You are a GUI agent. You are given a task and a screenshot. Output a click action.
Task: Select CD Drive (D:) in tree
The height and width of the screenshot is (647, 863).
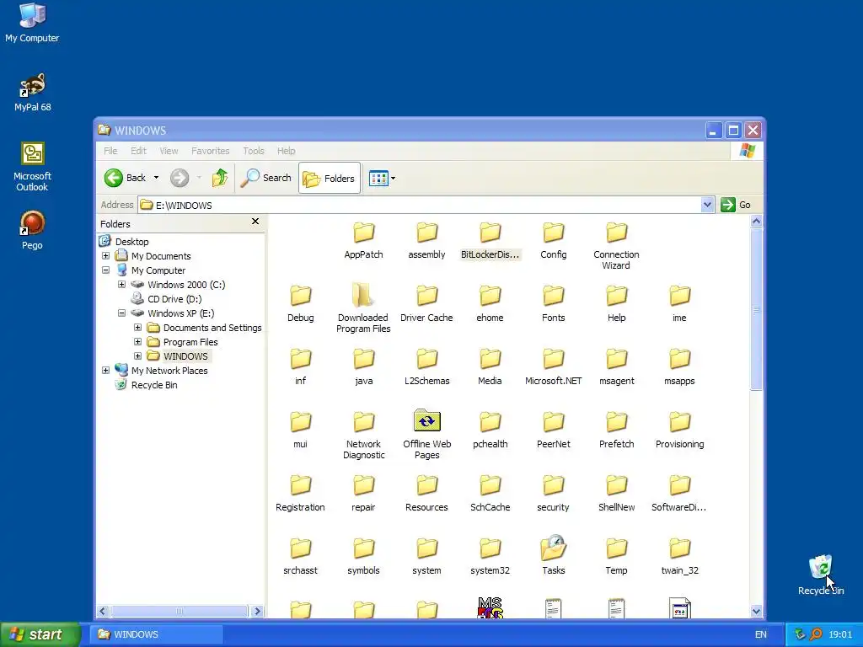pyautogui.click(x=174, y=299)
